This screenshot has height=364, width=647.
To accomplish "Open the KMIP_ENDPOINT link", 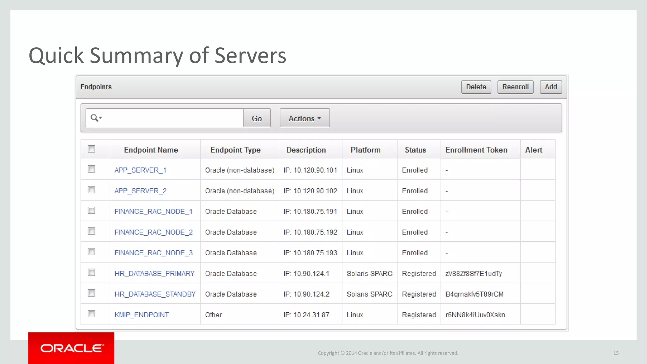I will (x=142, y=315).
